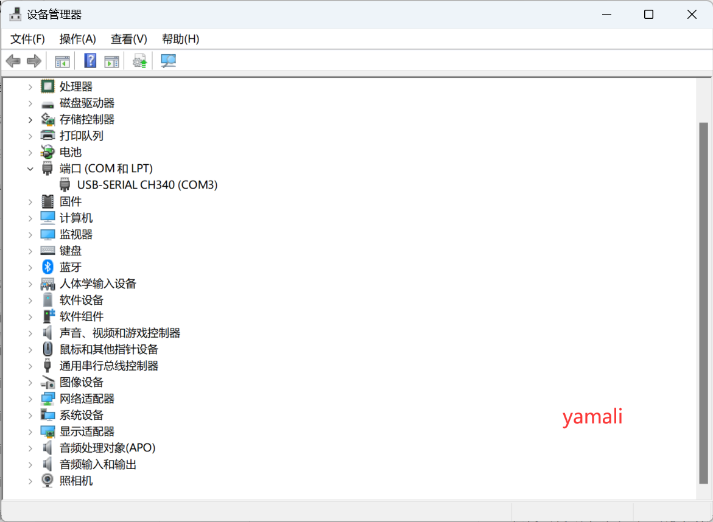Screen dimensions: 713x522
Task: Open help via the blue question mark icon
Action: click(x=90, y=61)
